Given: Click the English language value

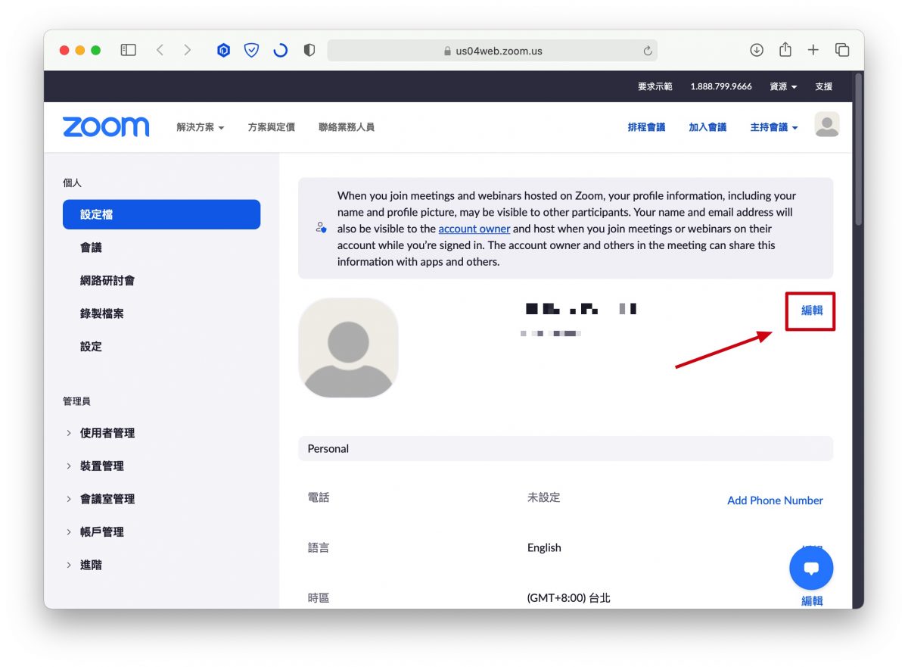Looking at the screenshot, I should tap(544, 547).
